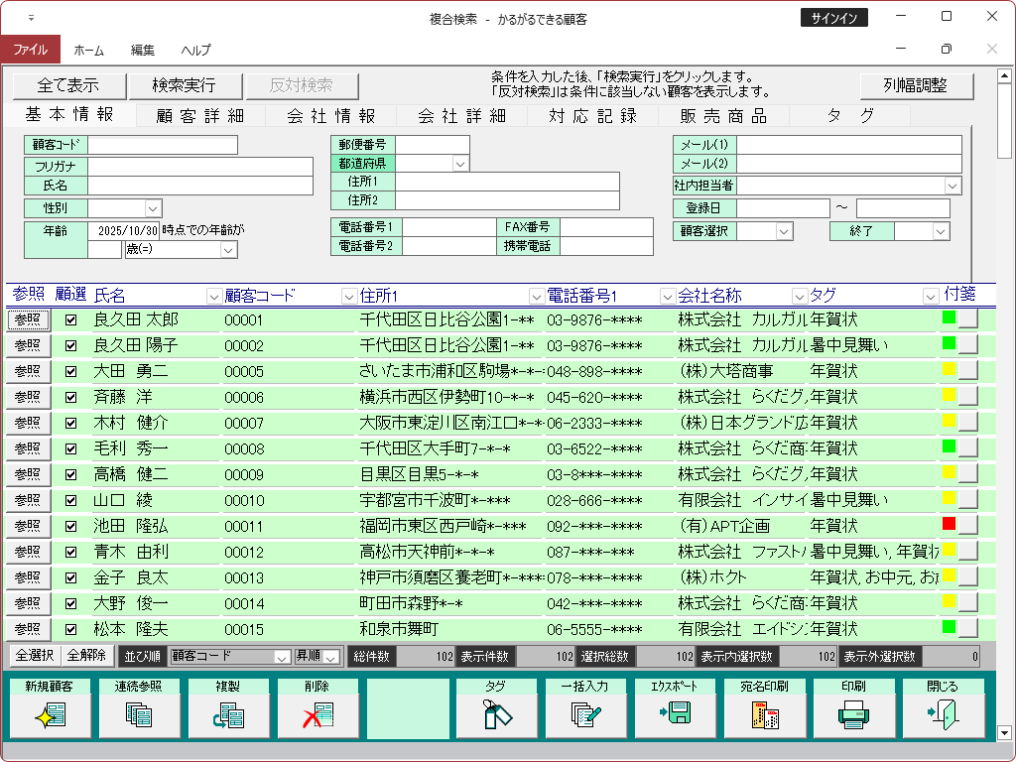This screenshot has height=762, width=1016.
Task: Click the 印刷 printer icon
Action: (853, 713)
